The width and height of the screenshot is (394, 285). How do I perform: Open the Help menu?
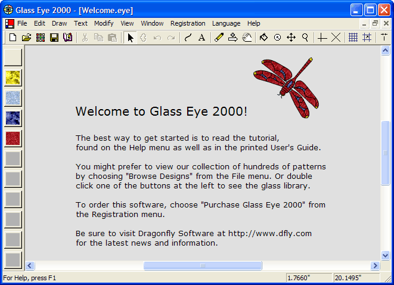tap(253, 23)
